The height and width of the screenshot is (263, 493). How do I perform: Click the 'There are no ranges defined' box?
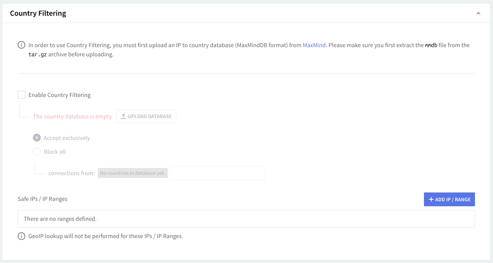pyautogui.click(x=246, y=219)
